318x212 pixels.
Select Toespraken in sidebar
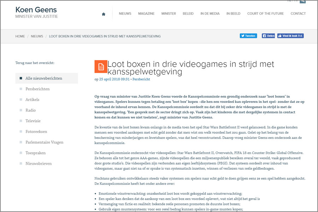tap(35, 153)
